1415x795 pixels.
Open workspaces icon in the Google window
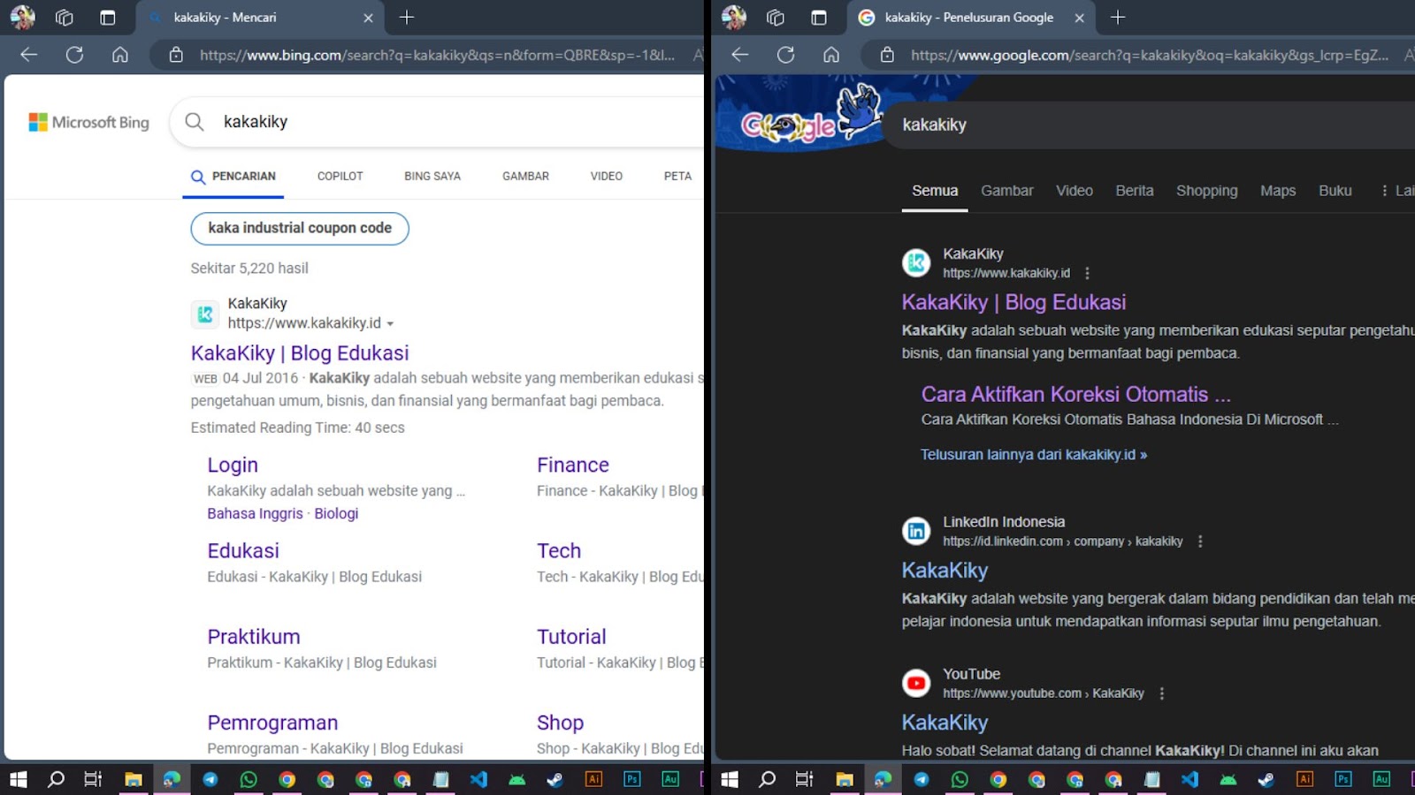(776, 18)
